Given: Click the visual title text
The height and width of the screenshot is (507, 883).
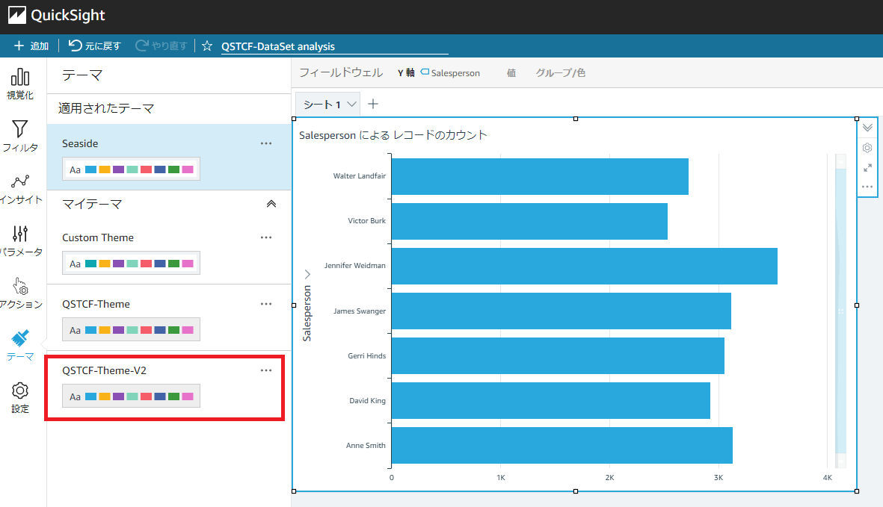Looking at the screenshot, I should pyautogui.click(x=393, y=135).
